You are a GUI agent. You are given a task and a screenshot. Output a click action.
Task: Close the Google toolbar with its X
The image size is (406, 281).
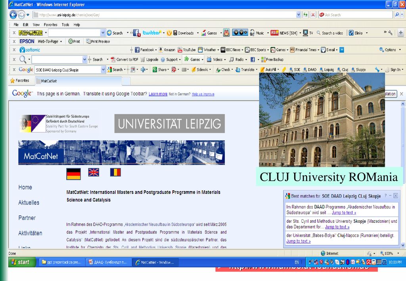[x=14, y=70]
